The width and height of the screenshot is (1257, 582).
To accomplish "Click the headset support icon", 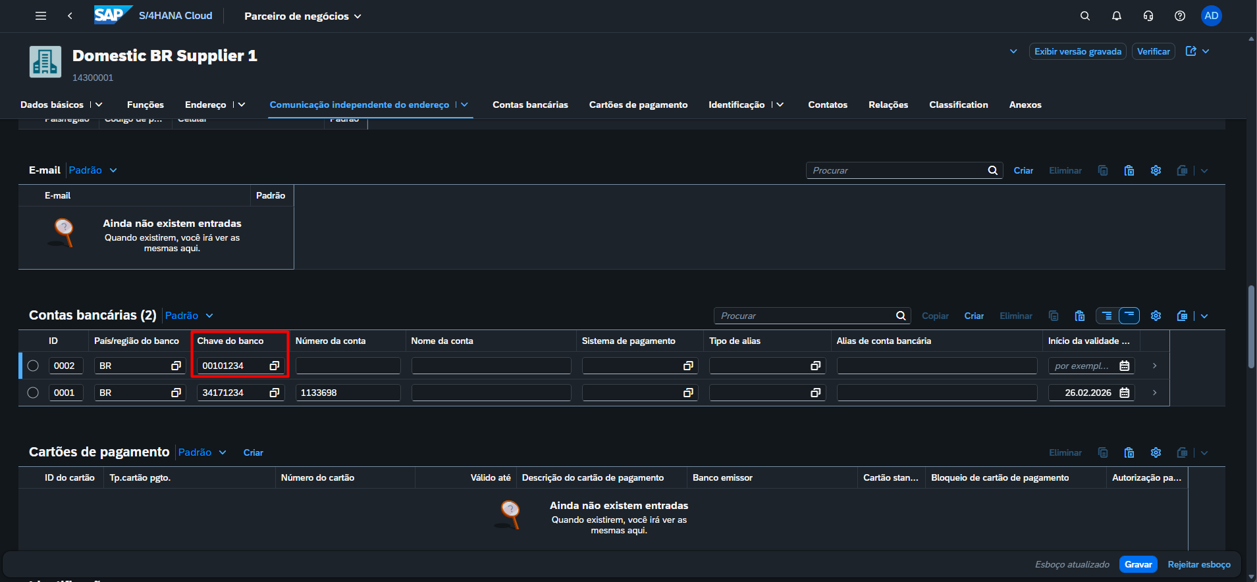I will (1148, 16).
